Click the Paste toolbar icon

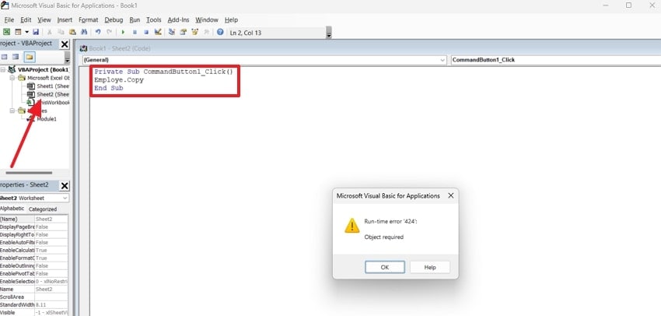pyautogui.click(x=72, y=32)
